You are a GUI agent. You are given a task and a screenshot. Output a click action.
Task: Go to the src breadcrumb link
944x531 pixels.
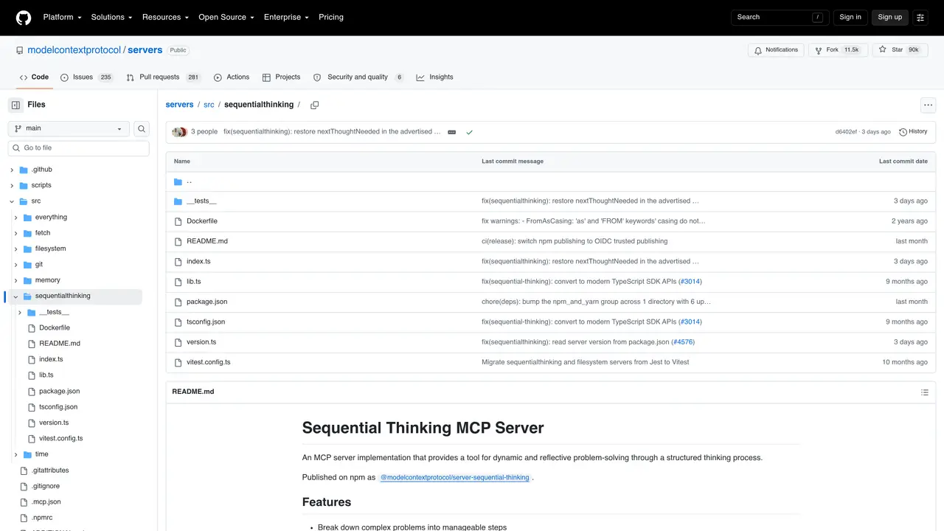pos(209,105)
